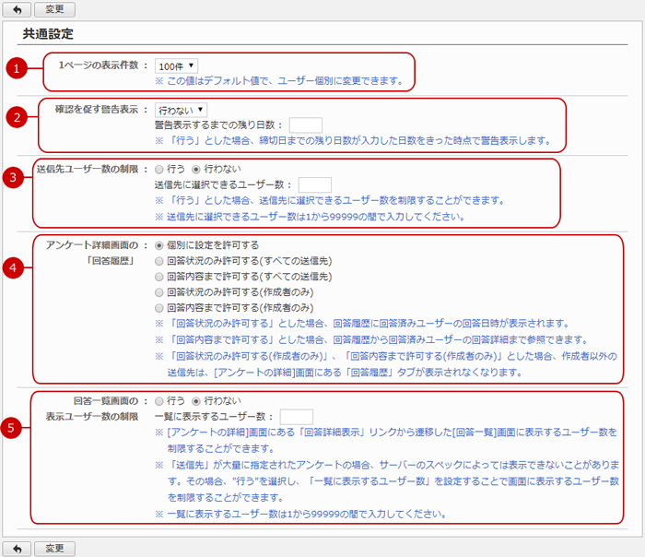The image size is (645, 557).
Task: Click the 一覧に表示するユーザー数 input field
Action: pos(296,417)
